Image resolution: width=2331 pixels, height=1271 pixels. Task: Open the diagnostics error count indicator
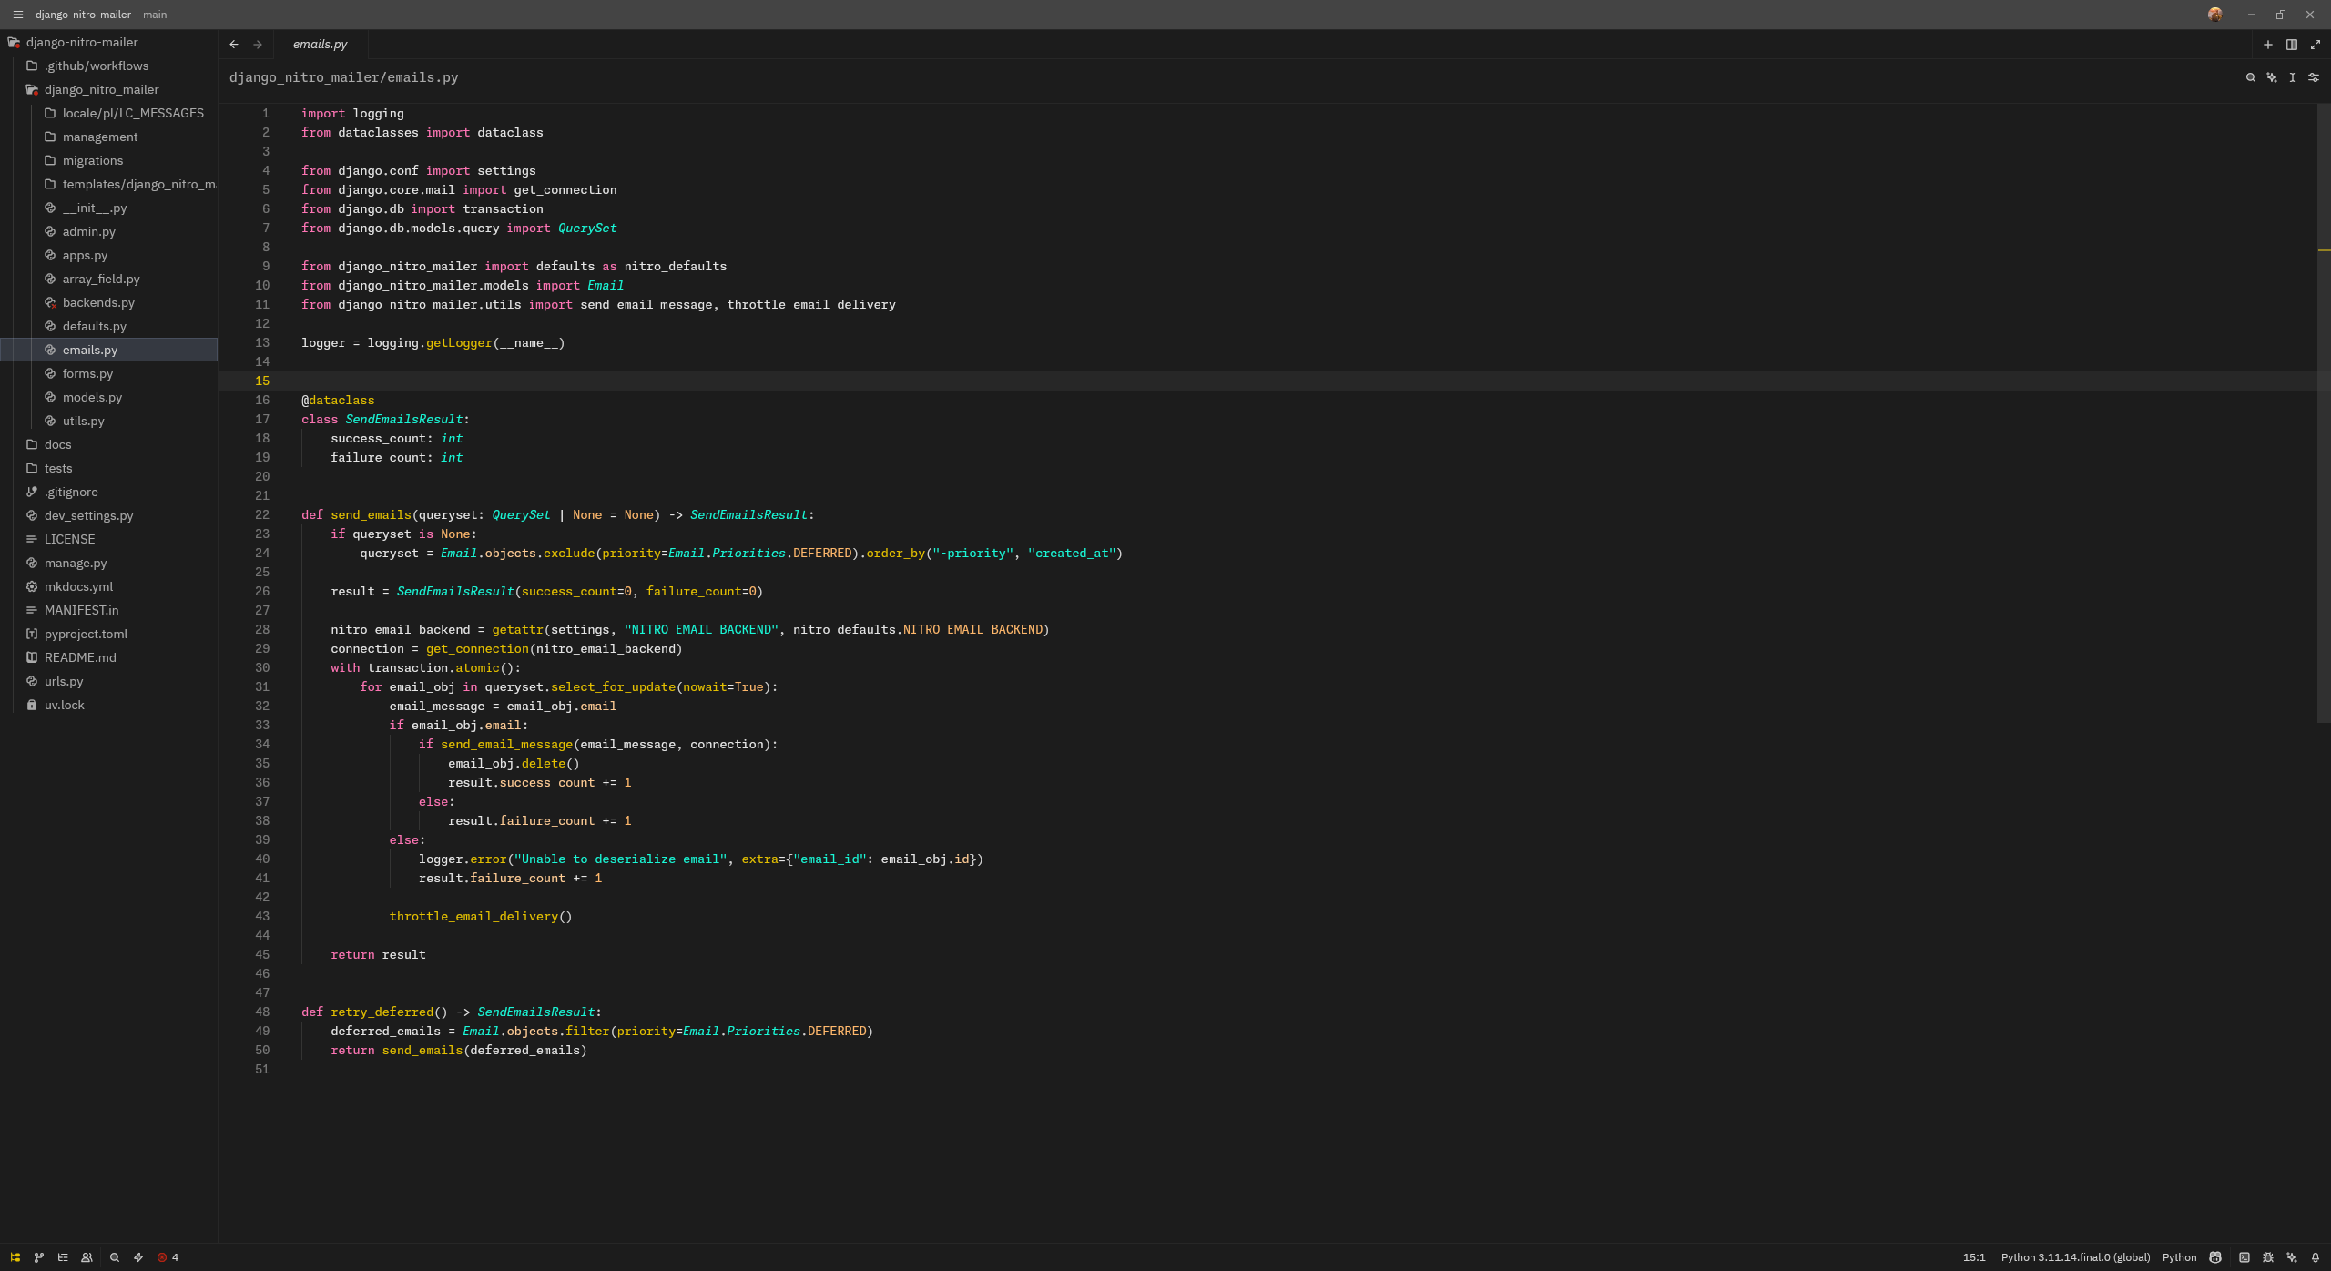pyautogui.click(x=168, y=1257)
